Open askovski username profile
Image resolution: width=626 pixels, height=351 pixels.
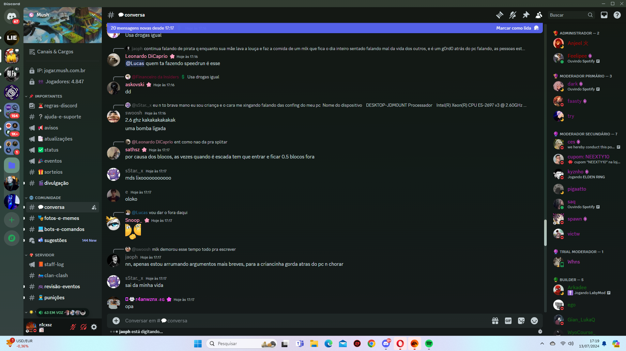pos(135,85)
